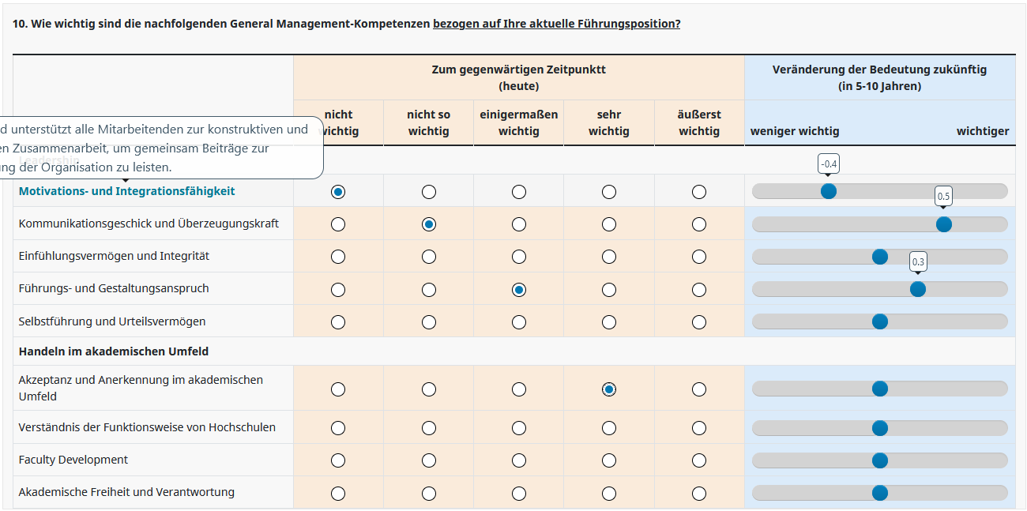Pick 'nicht so wichtig' for Selbstführung und Urteilsvermögen
This screenshot has height=511, width=1027.
coord(429,322)
